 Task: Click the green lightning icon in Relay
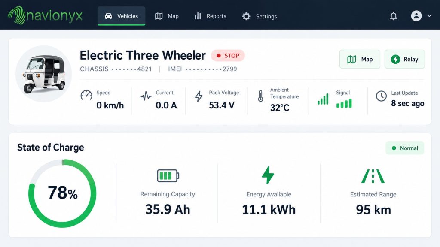(395, 59)
